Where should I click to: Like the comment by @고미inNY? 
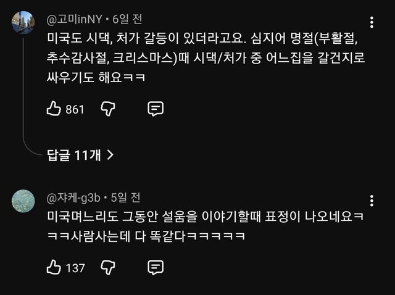[54, 109]
